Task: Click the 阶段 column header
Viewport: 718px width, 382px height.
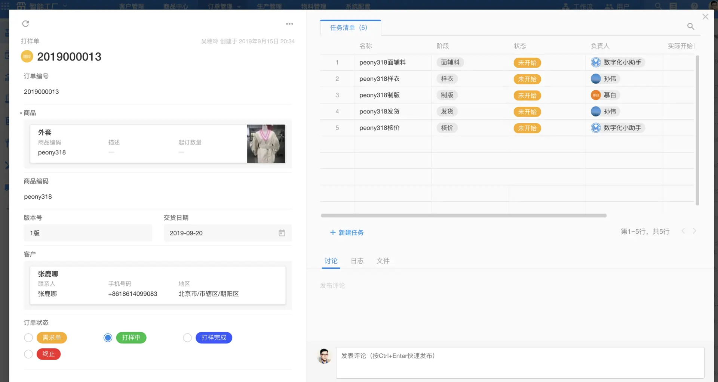Action: click(x=443, y=46)
